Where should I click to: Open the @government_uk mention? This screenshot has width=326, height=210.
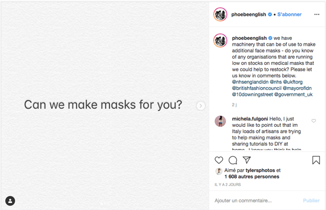pos(293,95)
